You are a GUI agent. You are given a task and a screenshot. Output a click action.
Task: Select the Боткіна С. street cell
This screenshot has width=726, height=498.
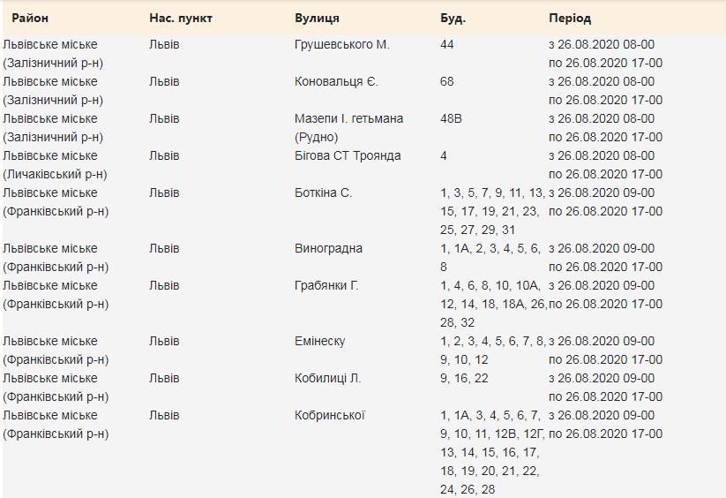coord(323,192)
